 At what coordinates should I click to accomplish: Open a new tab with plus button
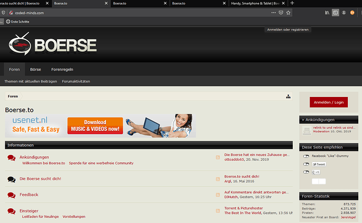coord(292,3)
